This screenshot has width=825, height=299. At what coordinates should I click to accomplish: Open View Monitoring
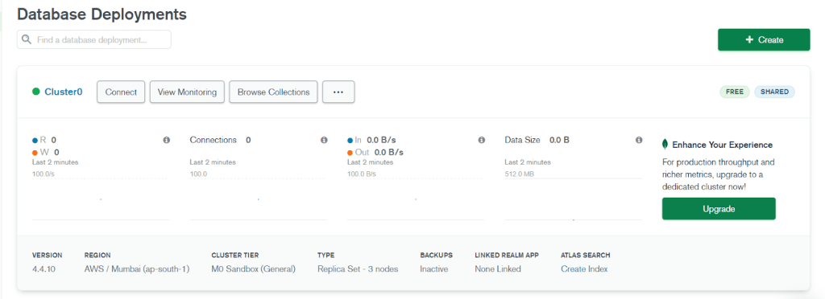point(187,92)
